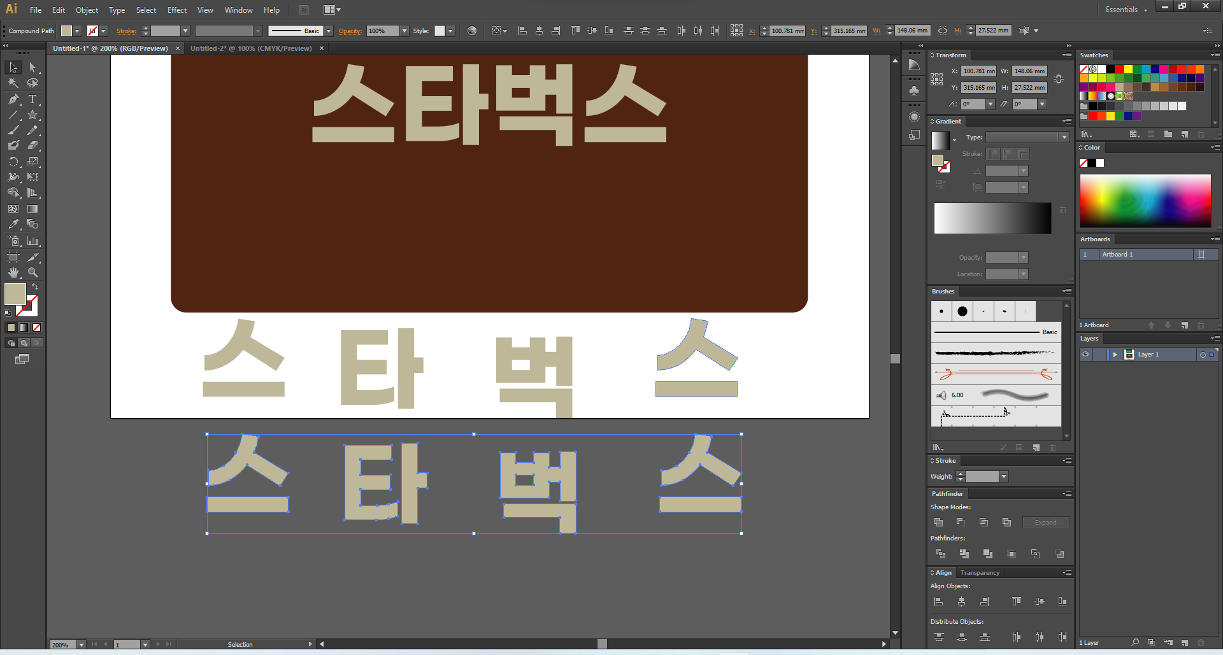This screenshot has height=655, width=1223.
Task: Select the Type tool
Action: (32, 99)
